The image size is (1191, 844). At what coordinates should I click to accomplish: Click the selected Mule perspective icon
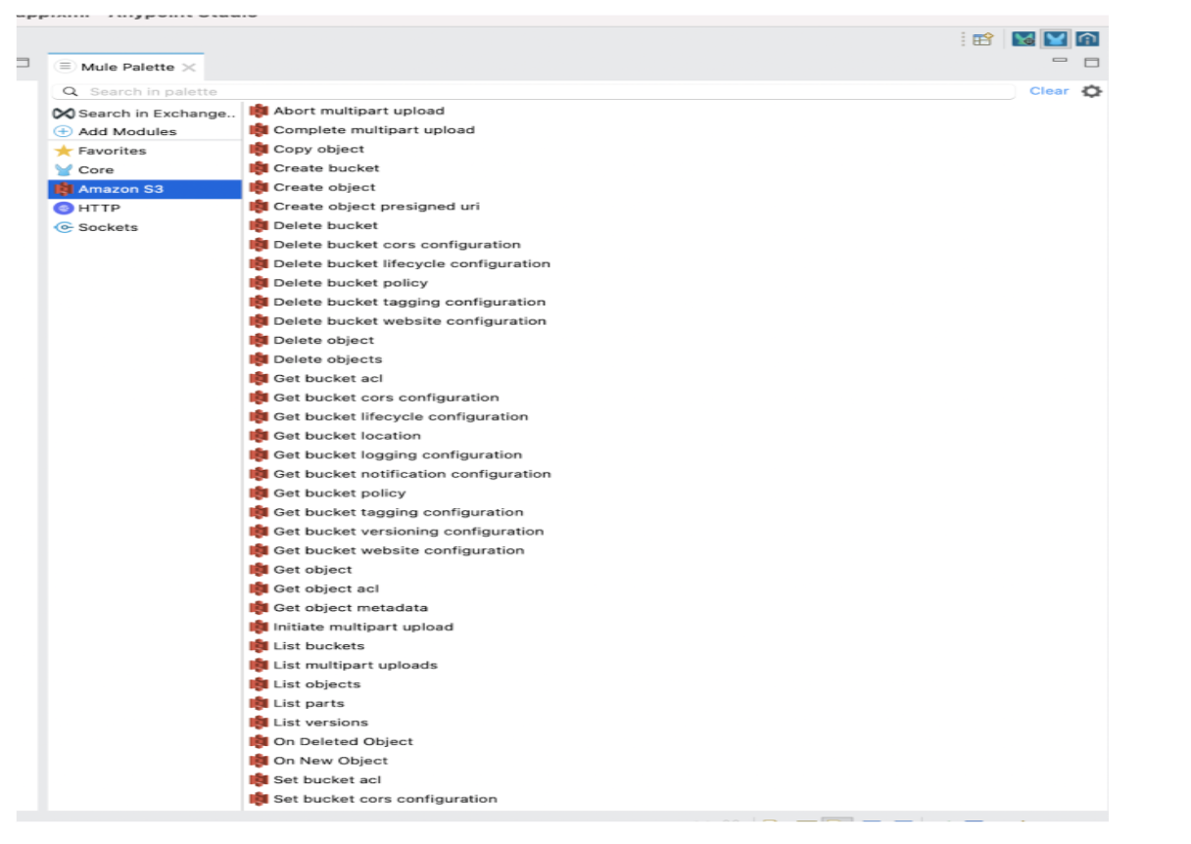1055,39
